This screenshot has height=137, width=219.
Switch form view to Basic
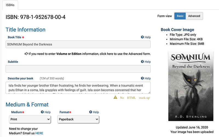[x=180, y=16]
